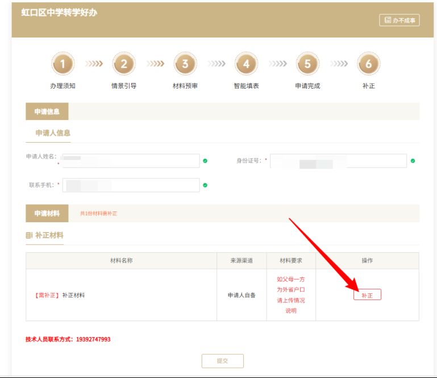Viewport: 437px width, 378px height.
Task: Click the red 如父母一方为外省户口 requirement text
Action: pos(291,295)
